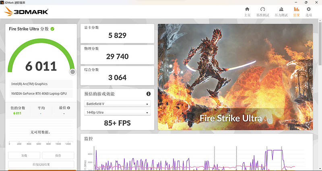Image resolution: width=322 pixels, height=171 pixels.
Task: Click the info icon beside estimated game performance
Action: 149,94
